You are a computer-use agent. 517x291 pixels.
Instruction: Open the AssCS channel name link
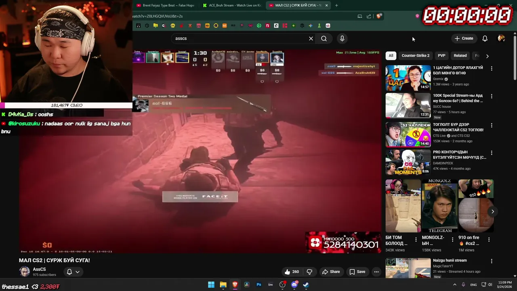(x=39, y=269)
